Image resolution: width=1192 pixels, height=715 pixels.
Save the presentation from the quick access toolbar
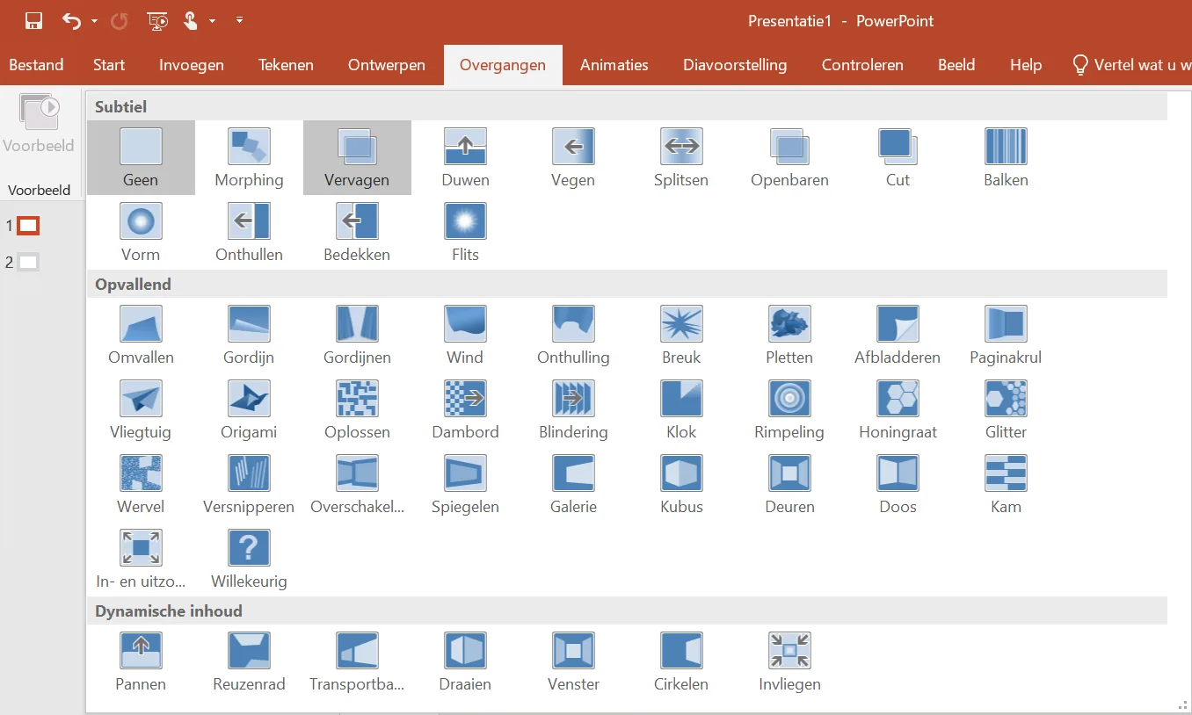pos(34,21)
